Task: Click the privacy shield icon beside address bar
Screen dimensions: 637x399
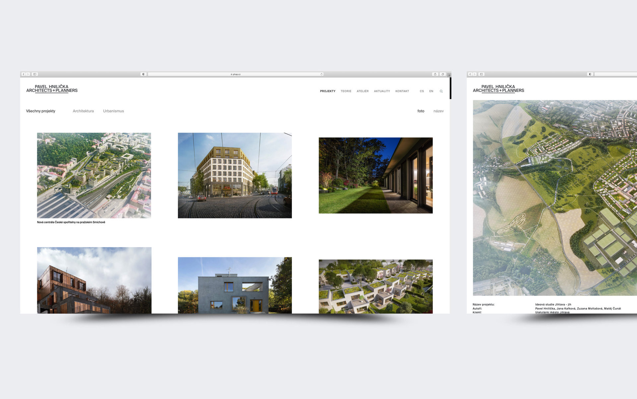Action: pos(143,74)
